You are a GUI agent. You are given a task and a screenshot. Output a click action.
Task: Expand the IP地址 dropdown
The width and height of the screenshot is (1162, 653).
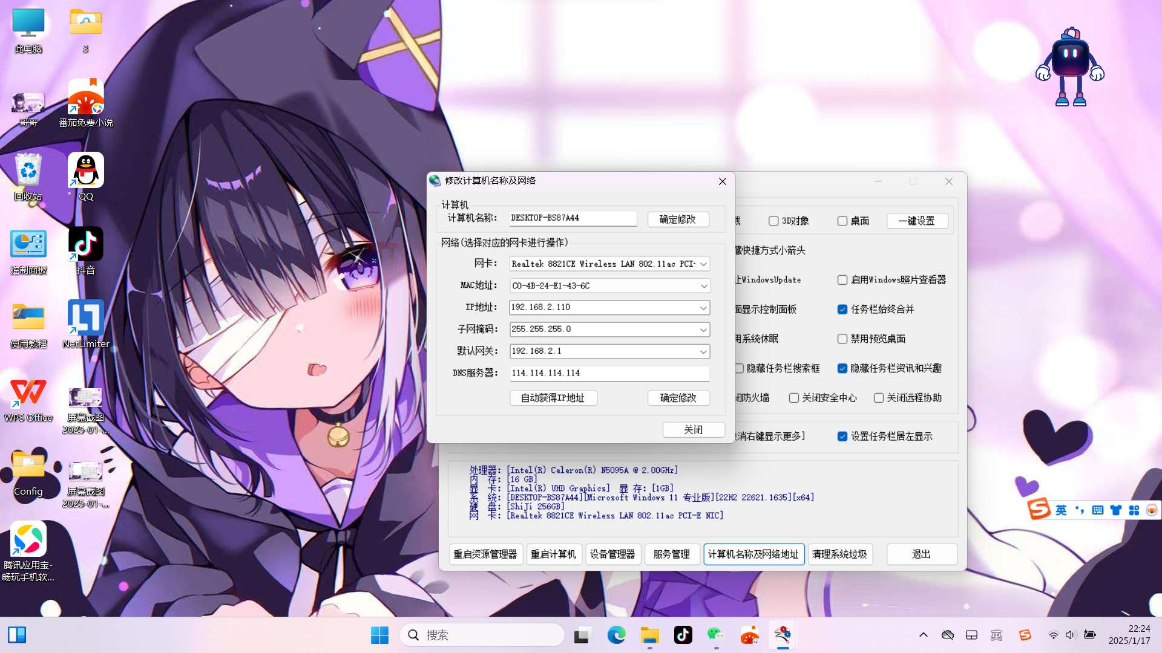[x=703, y=308]
